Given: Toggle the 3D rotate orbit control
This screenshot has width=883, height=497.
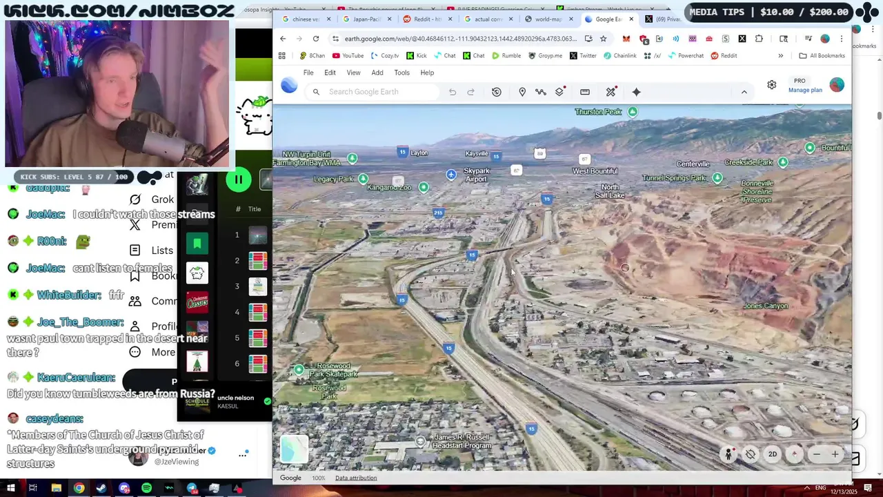Looking at the screenshot, I should (751, 454).
